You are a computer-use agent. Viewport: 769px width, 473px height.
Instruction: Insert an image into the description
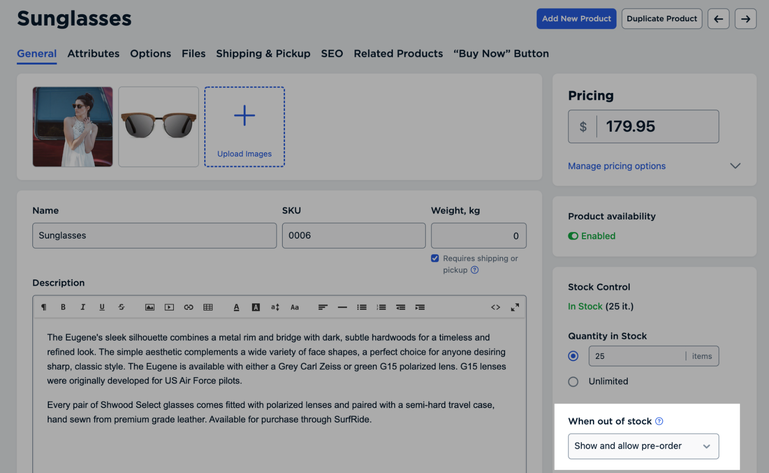150,307
